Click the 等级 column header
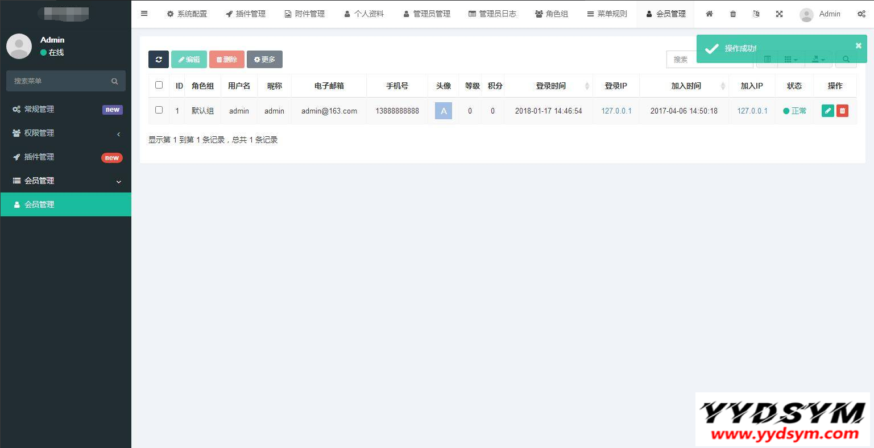Screen dimensions: 874x448 pos(473,86)
